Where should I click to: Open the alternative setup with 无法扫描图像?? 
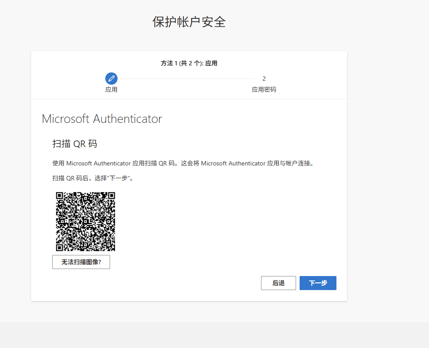81,262
